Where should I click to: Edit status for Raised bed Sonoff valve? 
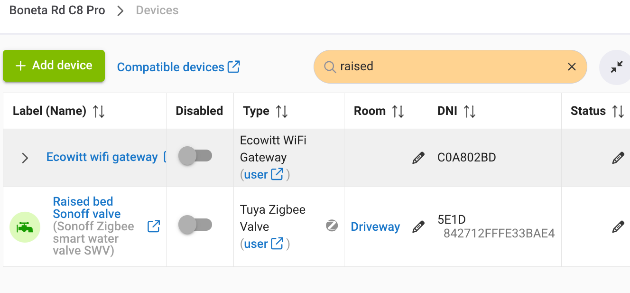[618, 227]
